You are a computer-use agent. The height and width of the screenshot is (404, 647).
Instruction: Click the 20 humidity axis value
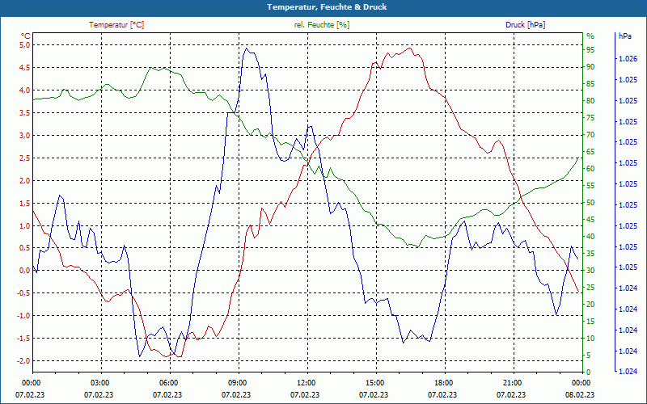(590, 305)
